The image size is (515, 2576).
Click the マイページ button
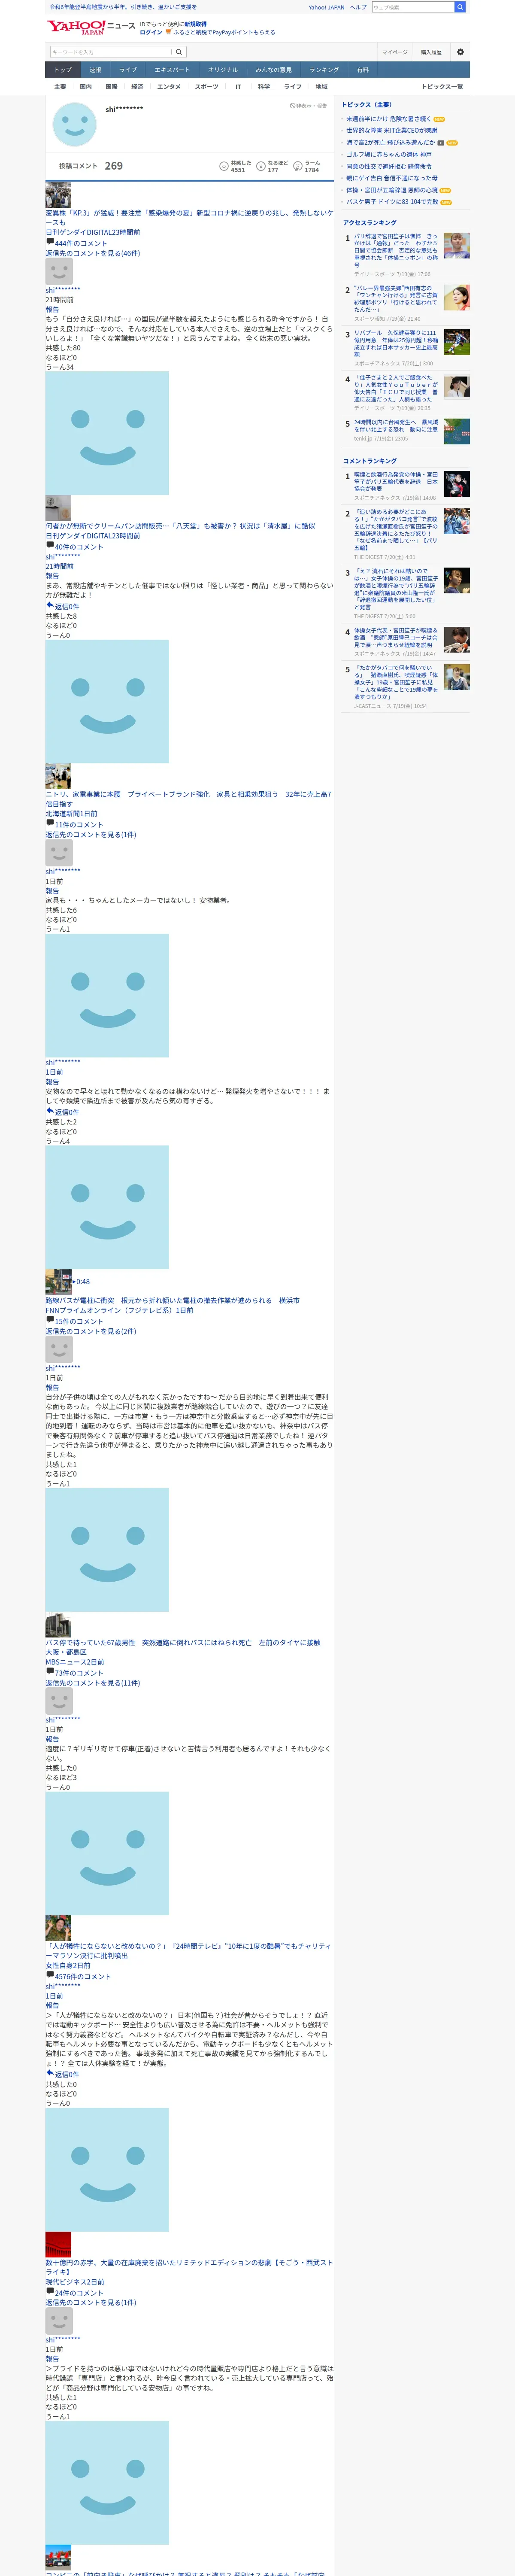tap(394, 52)
